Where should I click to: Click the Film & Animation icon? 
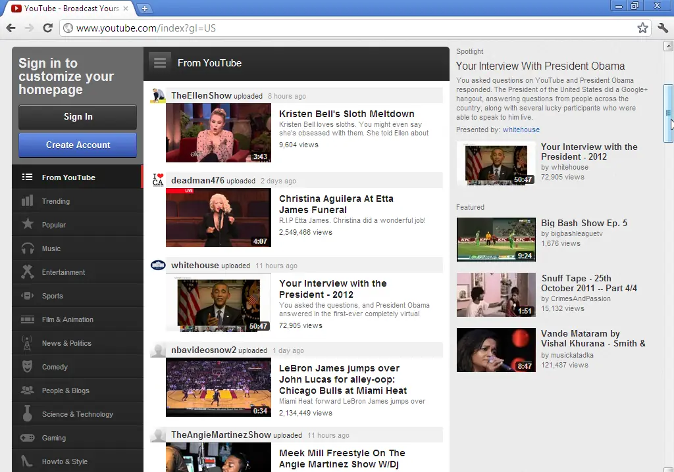click(x=28, y=319)
